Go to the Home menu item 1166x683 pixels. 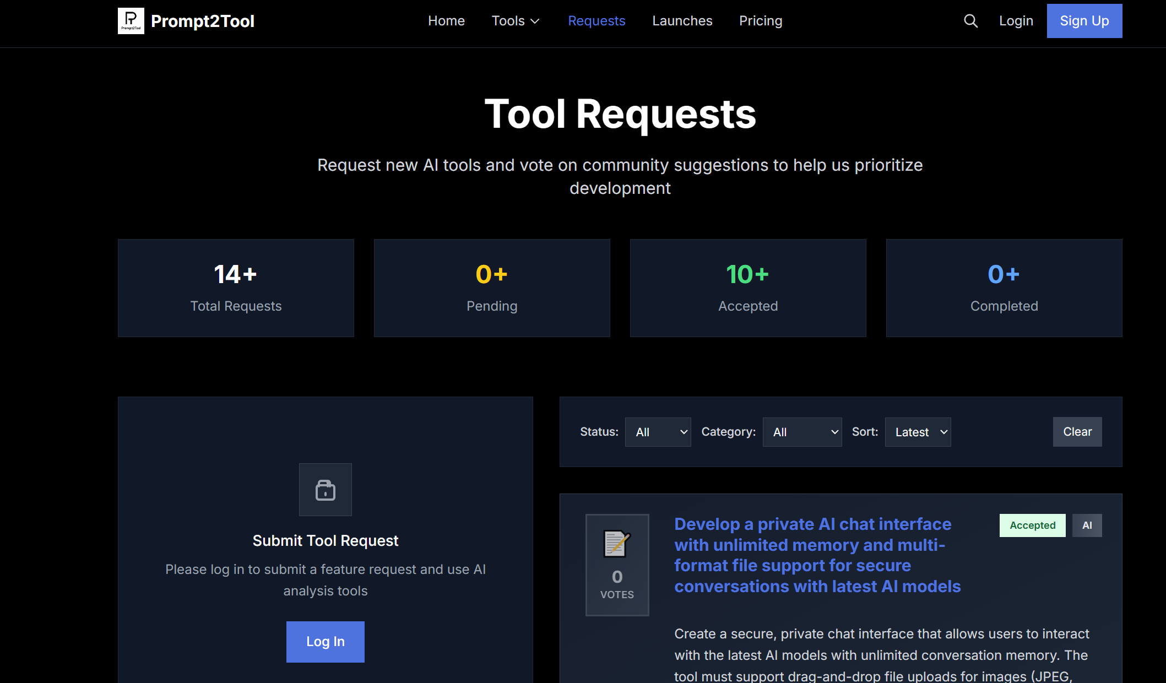tap(446, 21)
